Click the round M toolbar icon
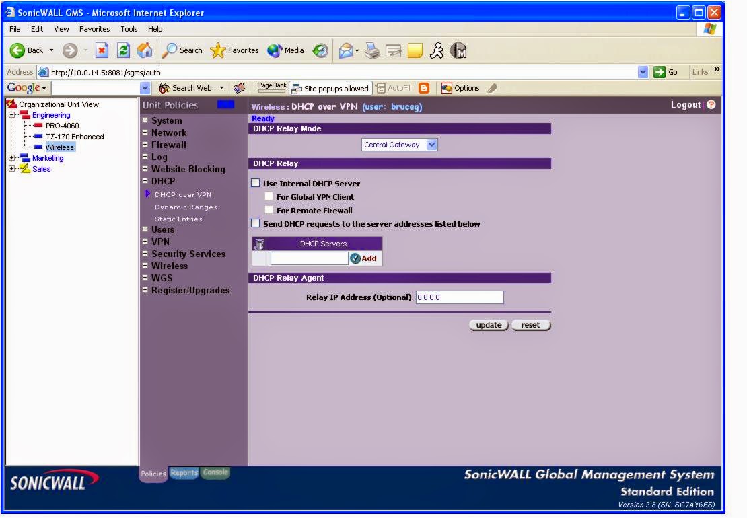 point(459,50)
